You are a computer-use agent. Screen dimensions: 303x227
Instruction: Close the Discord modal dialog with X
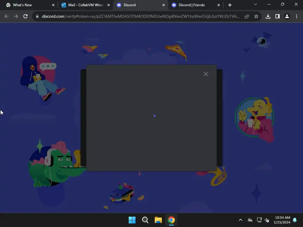point(206,74)
